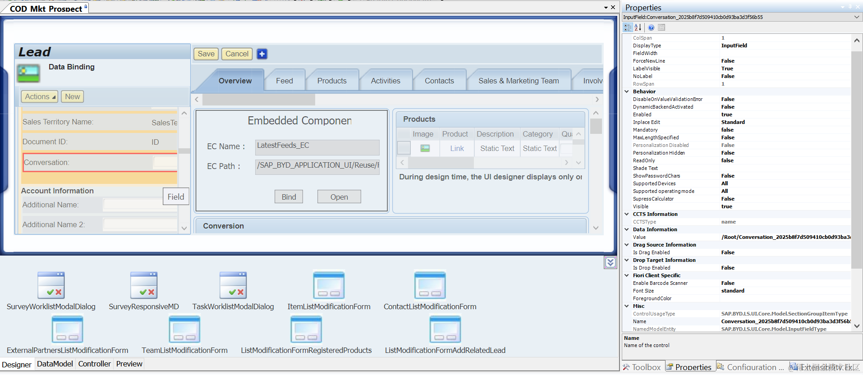The image size is (863, 375).
Task: Switch Properties to categorized view
Action: 628,27
